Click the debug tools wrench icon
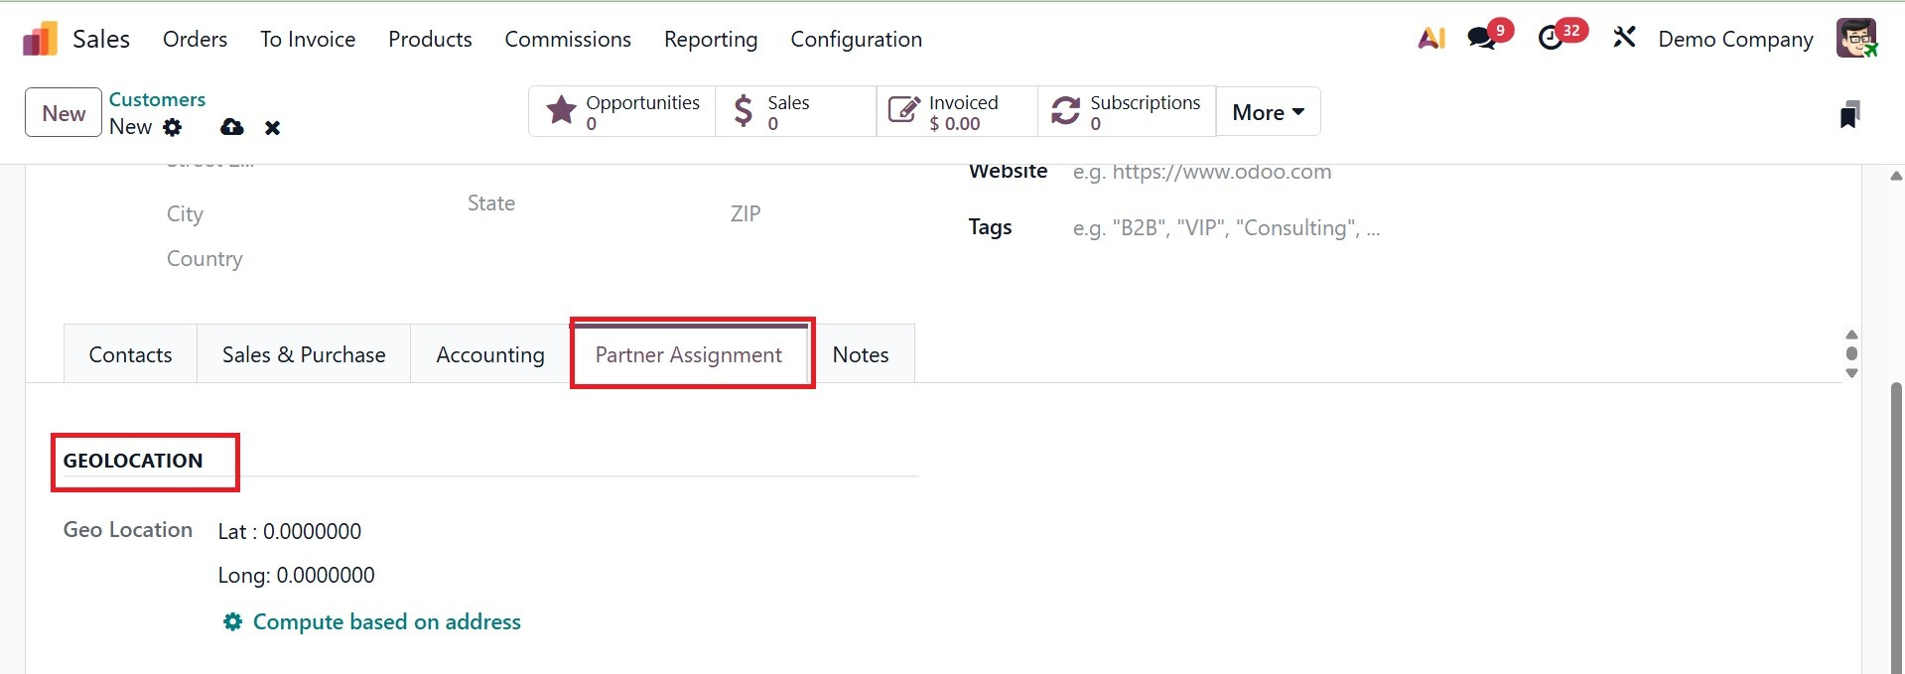The image size is (1905, 674). click(x=1624, y=39)
